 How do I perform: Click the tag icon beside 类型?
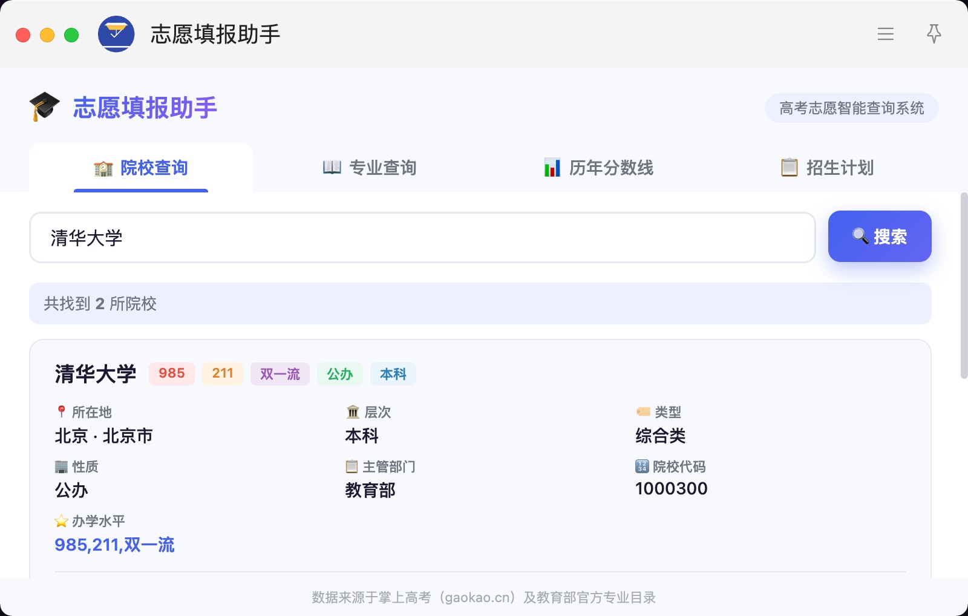coord(643,412)
